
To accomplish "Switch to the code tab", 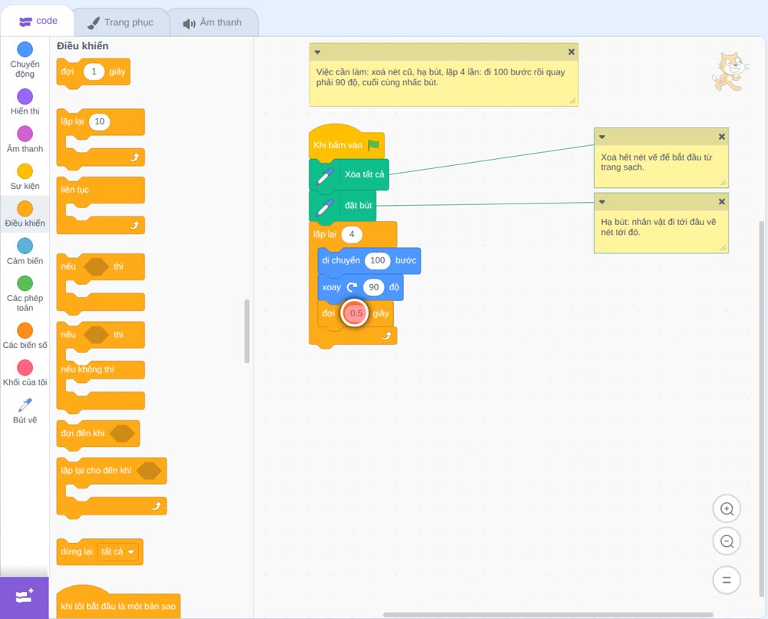I will pos(38,21).
